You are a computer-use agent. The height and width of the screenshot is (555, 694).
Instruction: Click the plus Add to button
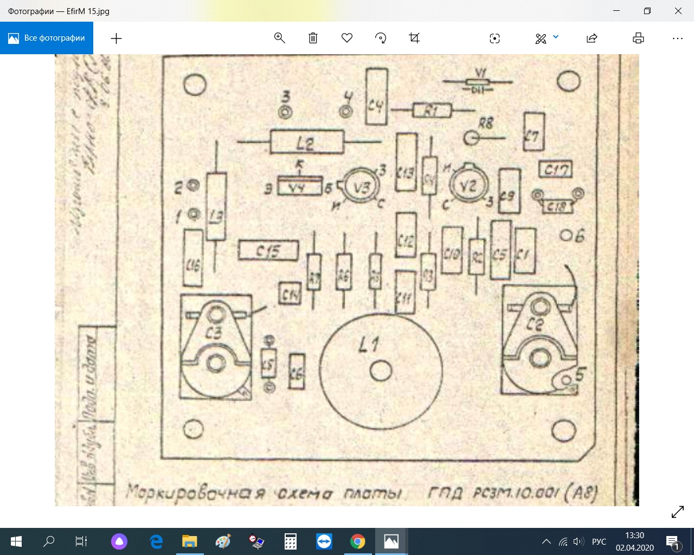point(116,38)
